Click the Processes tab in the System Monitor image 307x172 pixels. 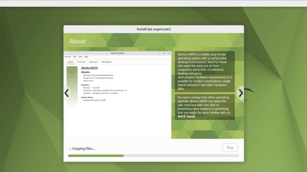click(x=81, y=62)
